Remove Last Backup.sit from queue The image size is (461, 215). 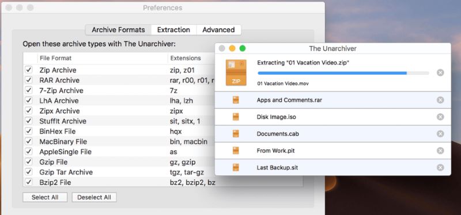[x=440, y=167]
